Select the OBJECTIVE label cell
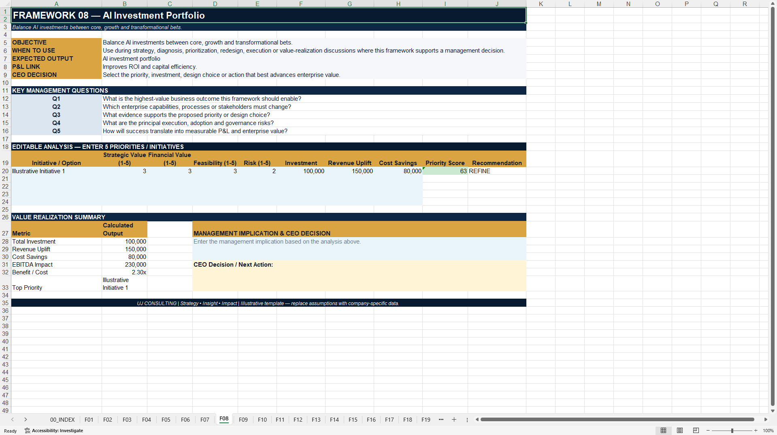The width and height of the screenshot is (777, 435). 56,42
